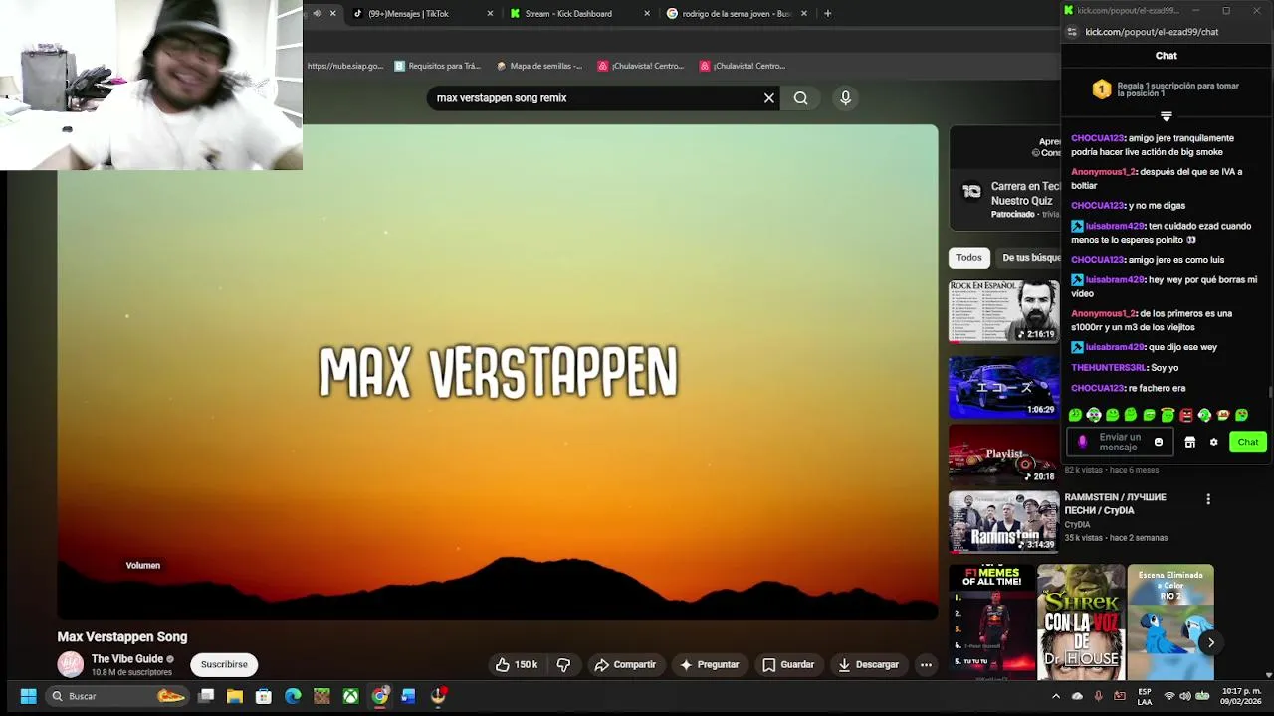Open Microsoft Store from the taskbar
The width and height of the screenshot is (1274, 716).
click(264, 696)
